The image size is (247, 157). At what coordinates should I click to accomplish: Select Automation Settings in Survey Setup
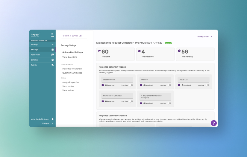pyautogui.click(x=72, y=52)
